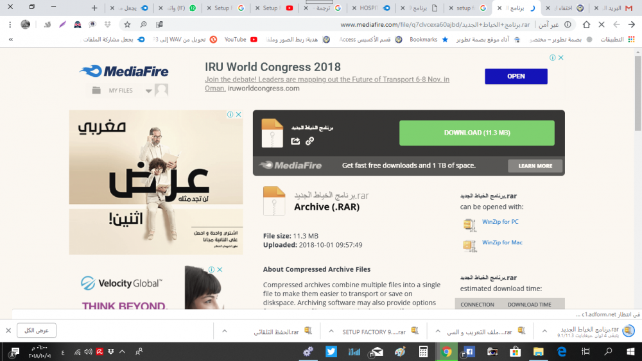
Task: Expand options for برنامج الخياط الجديد.rar download
Action: point(544,331)
